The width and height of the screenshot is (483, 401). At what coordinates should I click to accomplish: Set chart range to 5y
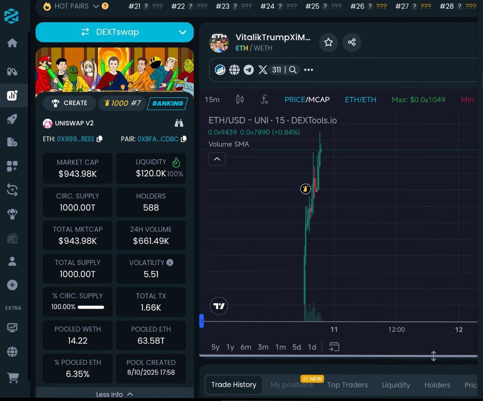216,347
